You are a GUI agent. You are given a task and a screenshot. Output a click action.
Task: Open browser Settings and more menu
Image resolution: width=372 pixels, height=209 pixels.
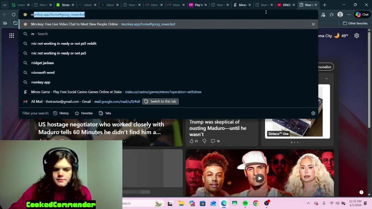[x=349, y=15]
